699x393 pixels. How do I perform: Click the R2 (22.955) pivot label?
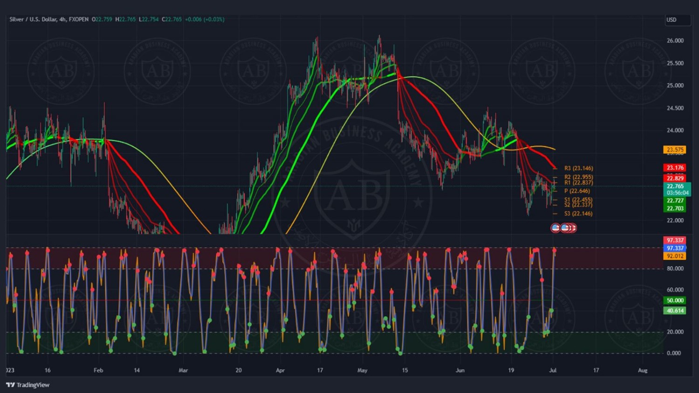click(x=579, y=177)
